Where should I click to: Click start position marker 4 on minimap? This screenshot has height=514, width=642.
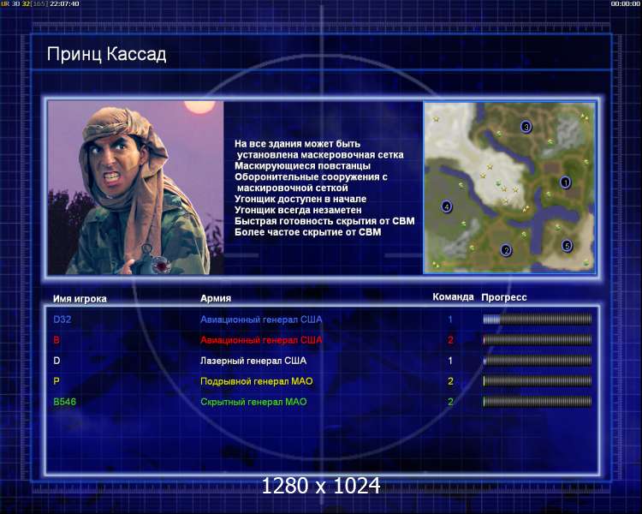(x=446, y=206)
